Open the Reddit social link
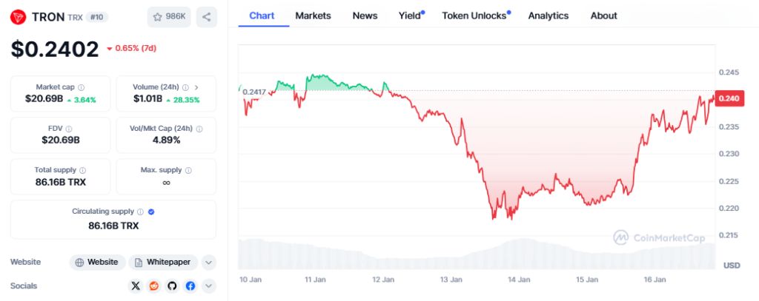This screenshot has width=759, height=301. point(153,285)
